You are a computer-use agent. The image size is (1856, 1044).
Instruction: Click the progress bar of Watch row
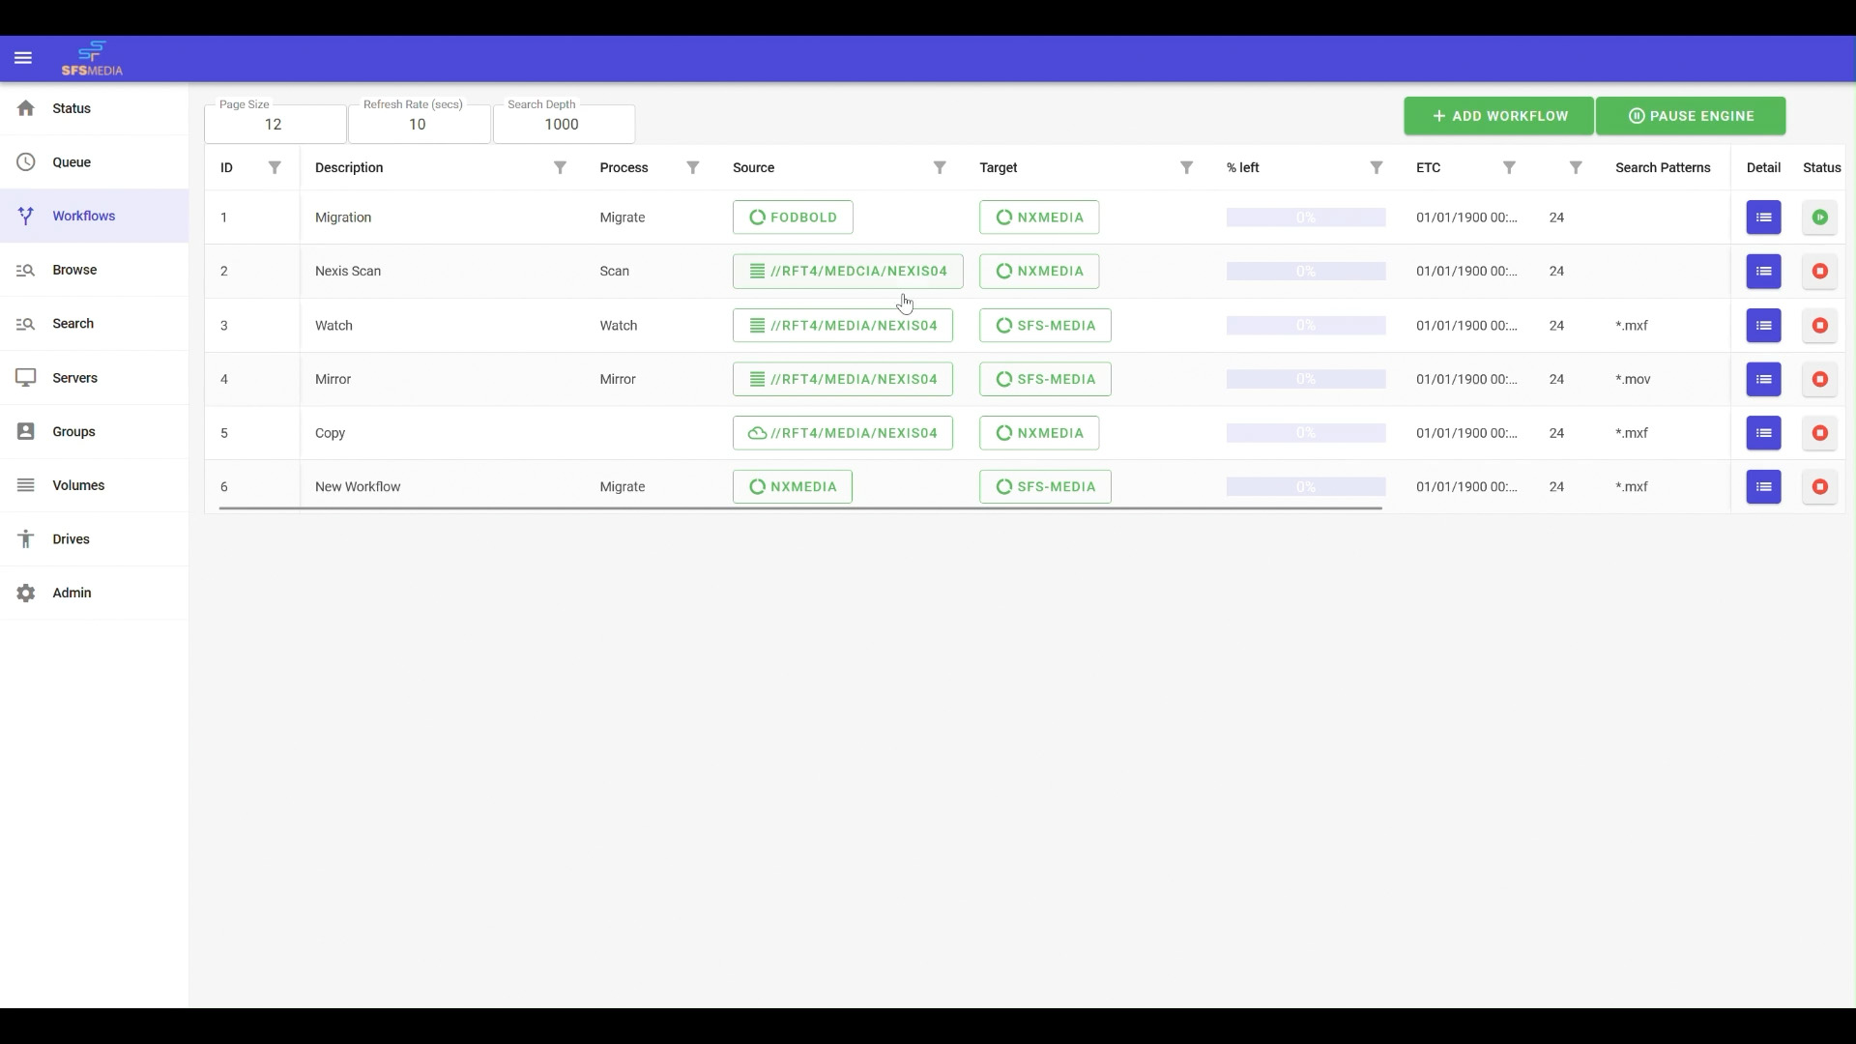1306,326
